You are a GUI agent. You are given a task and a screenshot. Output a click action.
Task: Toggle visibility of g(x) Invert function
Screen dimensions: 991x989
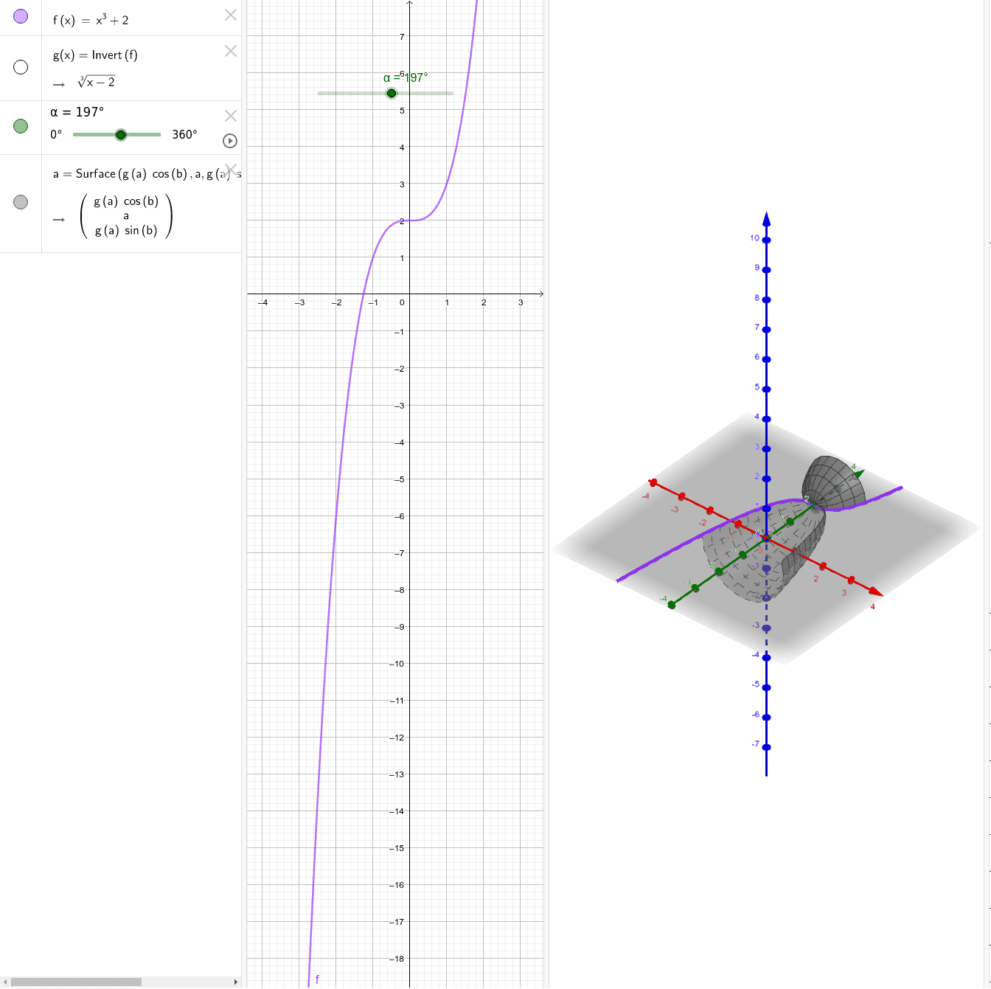(x=21, y=67)
